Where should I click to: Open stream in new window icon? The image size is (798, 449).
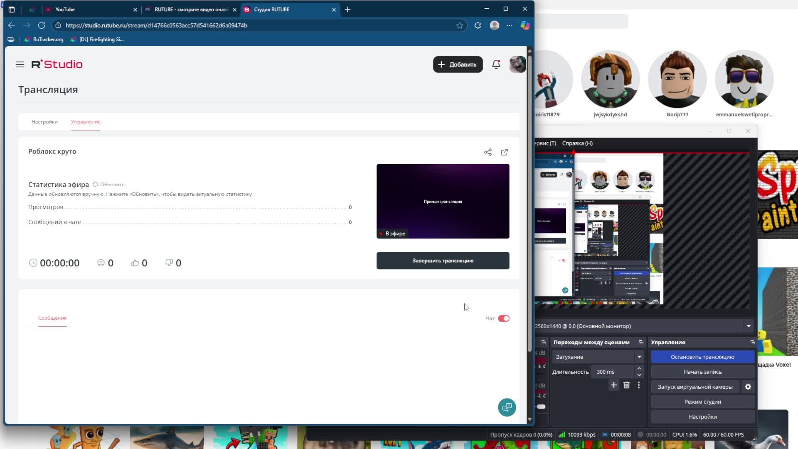click(505, 152)
